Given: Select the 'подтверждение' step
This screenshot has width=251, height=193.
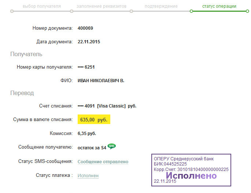Looking at the screenshot, I should coord(161,6).
